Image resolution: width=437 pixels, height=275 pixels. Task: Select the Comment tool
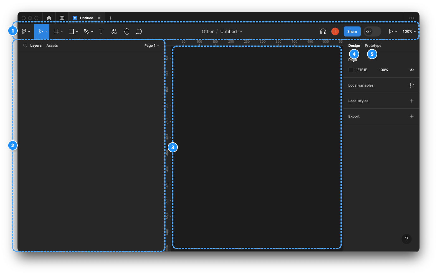click(x=139, y=32)
